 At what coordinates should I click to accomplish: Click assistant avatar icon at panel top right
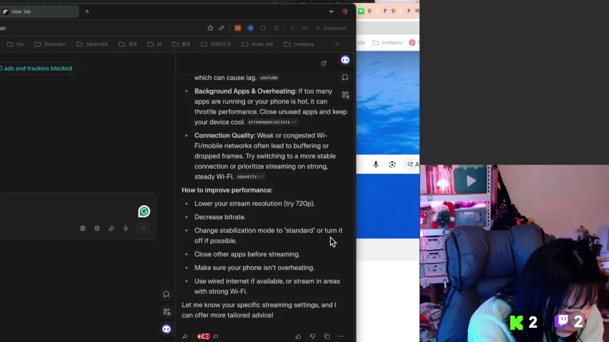[345, 60]
